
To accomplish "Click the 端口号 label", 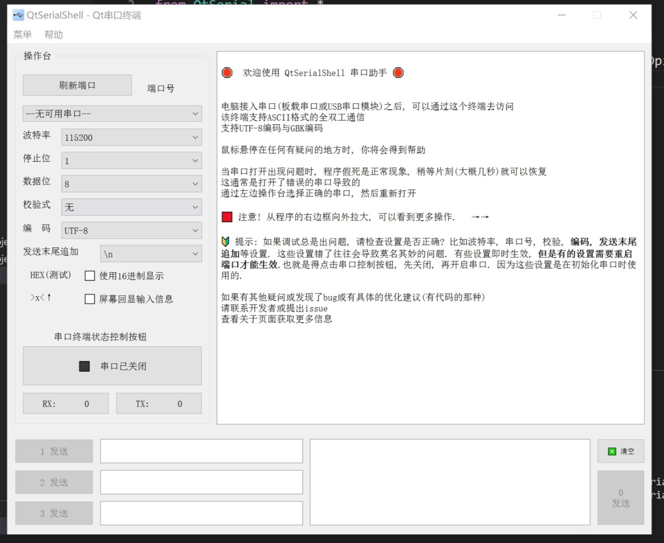I will pos(161,88).
